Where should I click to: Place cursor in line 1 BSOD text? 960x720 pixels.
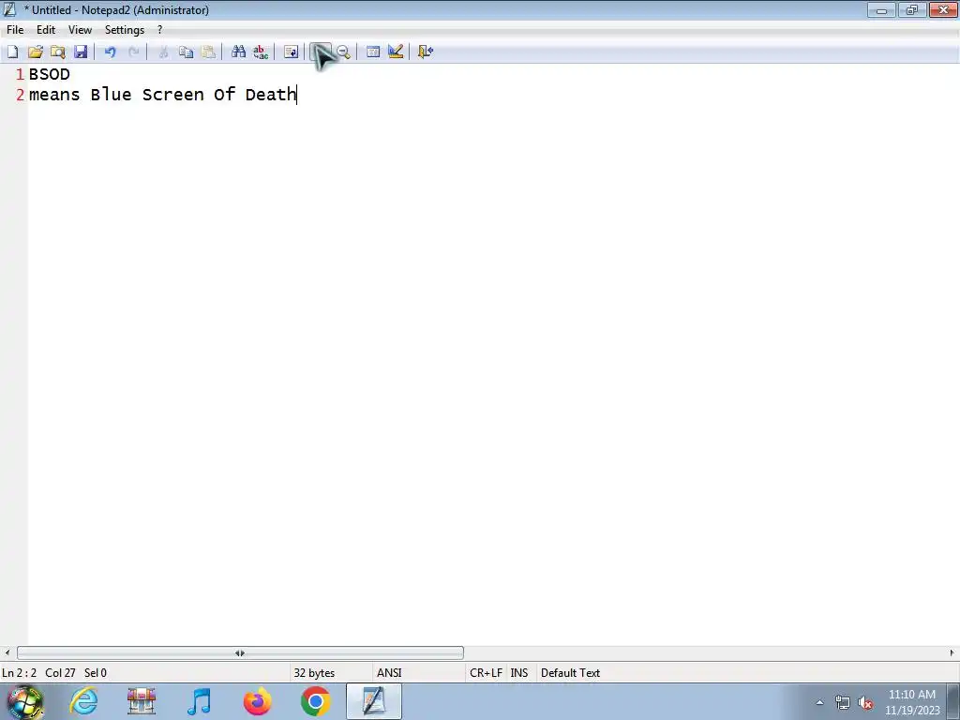50,75
